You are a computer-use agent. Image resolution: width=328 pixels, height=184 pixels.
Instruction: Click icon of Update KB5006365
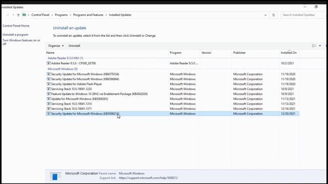pyautogui.click(x=49, y=99)
